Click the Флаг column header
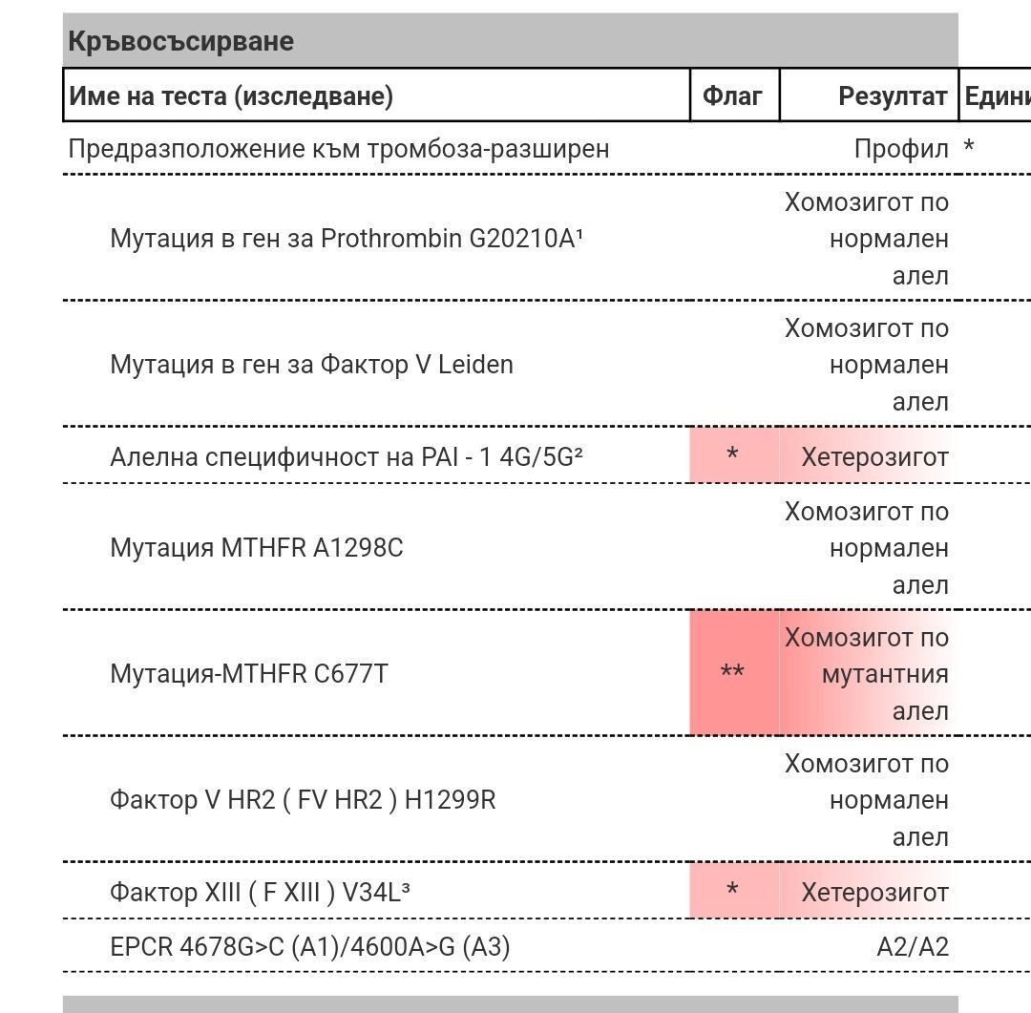This screenshot has width=1031, height=1013. (x=733, y=95)
